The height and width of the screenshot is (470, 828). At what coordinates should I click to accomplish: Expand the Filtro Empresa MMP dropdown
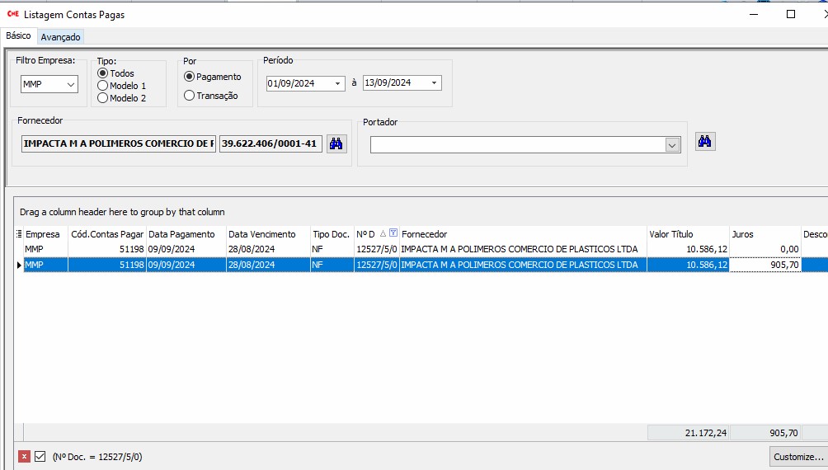[x=70, y=84]
